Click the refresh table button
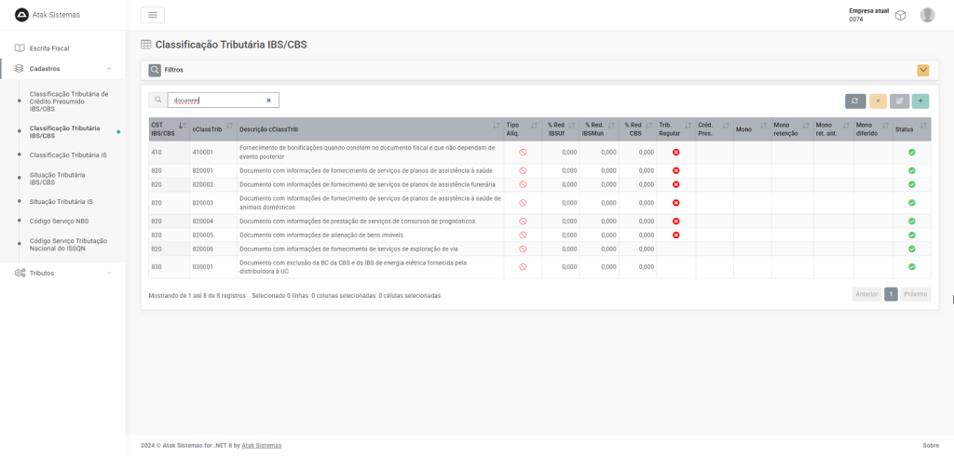 click(855, 101)
